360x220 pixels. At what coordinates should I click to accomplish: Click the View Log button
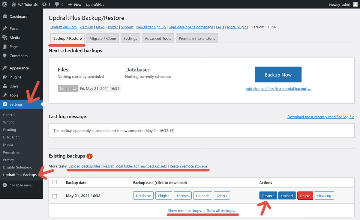(324, 196)
